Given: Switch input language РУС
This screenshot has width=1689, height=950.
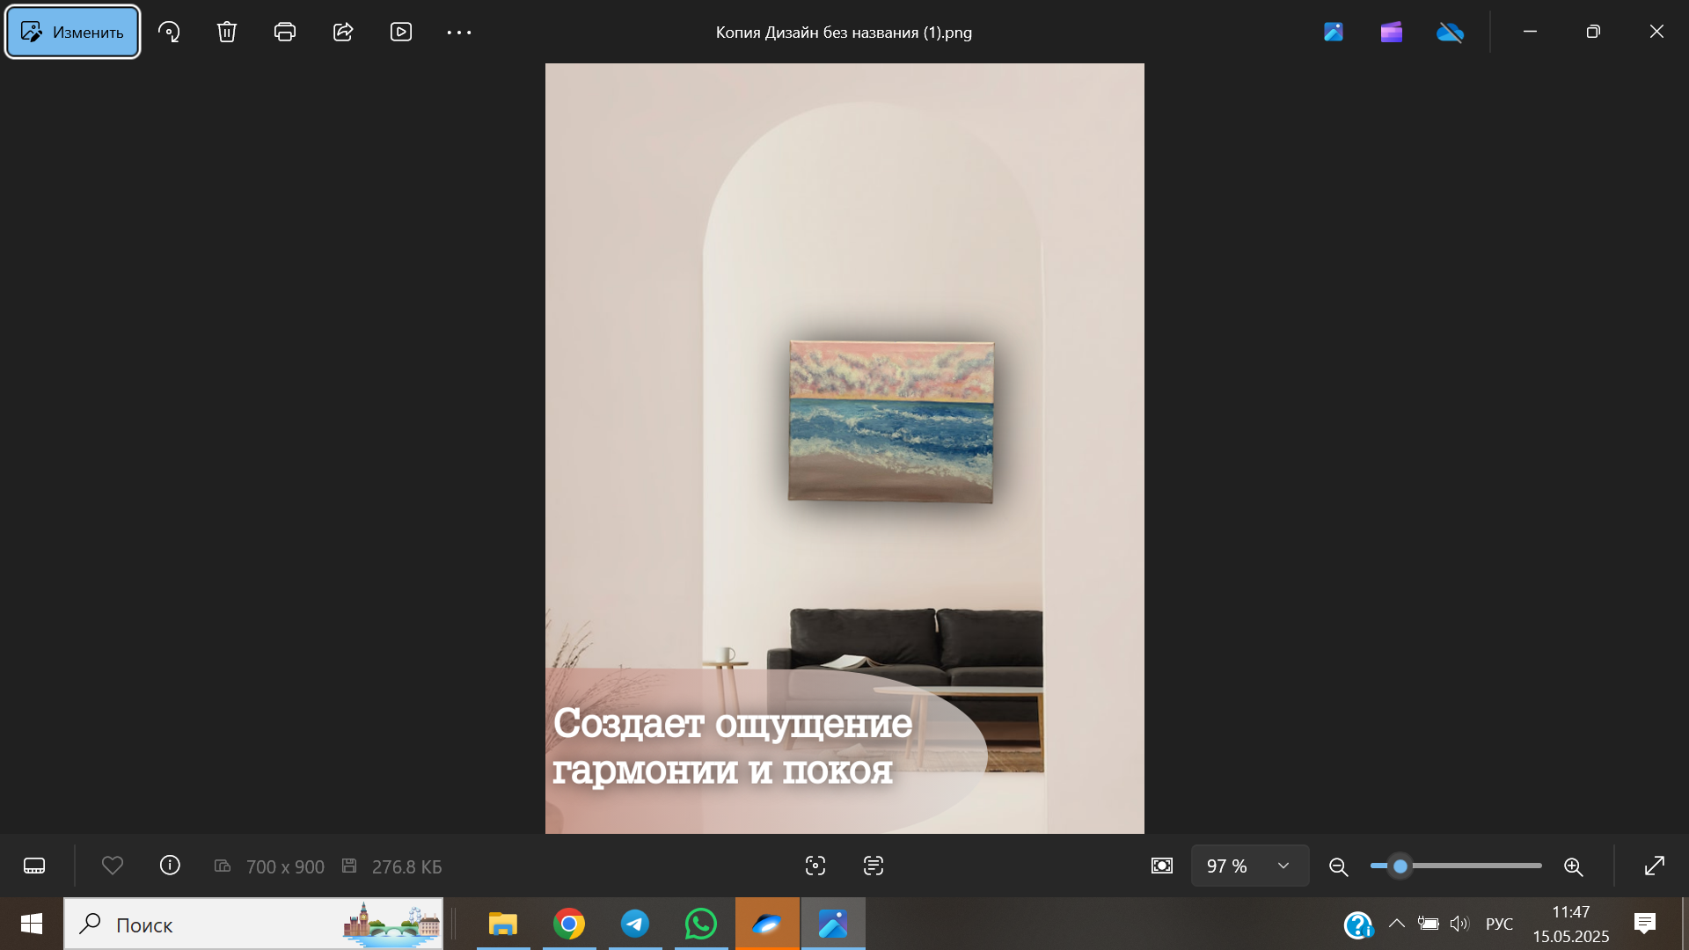Looking at the screenshot, I should point(1499,924).
